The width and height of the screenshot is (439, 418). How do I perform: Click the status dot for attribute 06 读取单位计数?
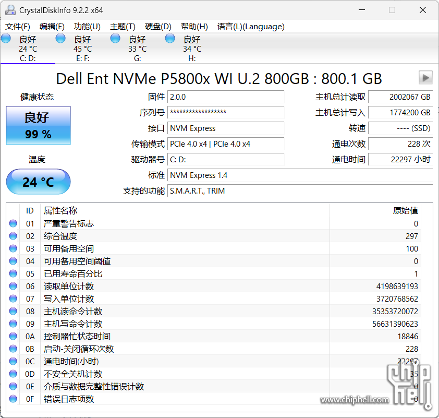[x=13, y=286]
